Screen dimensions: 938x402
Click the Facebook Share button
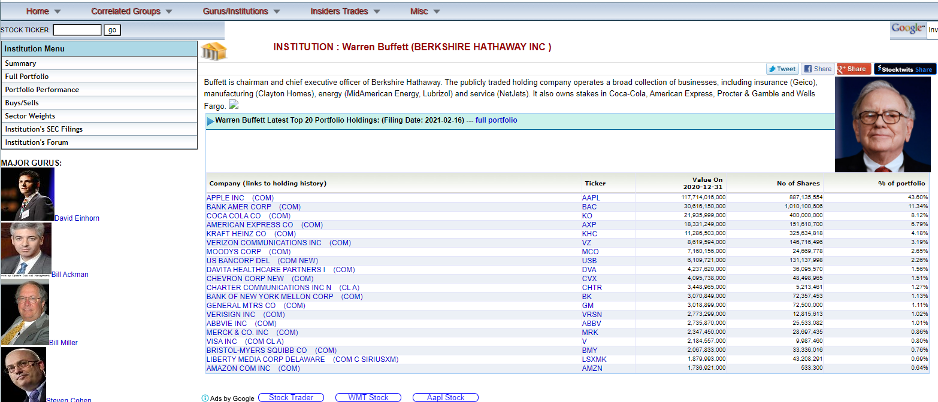(x=818, y=69)
